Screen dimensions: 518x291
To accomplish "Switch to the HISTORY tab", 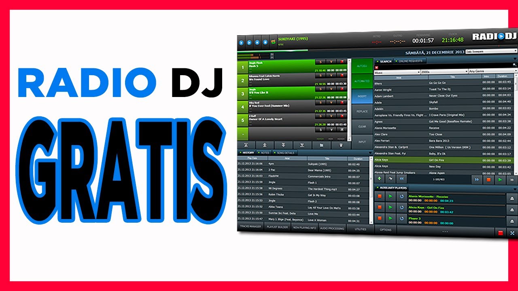I will click(x=246, y=152).
